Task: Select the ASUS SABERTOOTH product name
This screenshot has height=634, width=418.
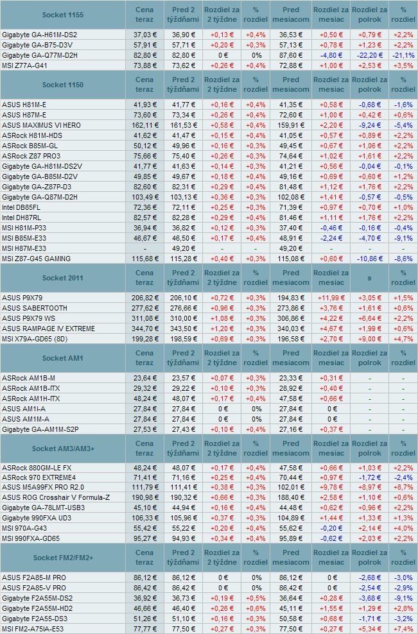Action: [x=35, y=308]
